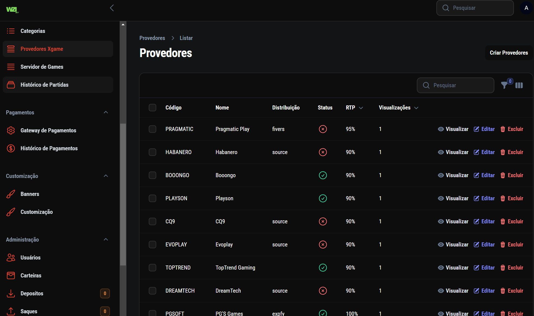Toggle columns with the columns icon
The height and width of the screenshot is (316, 534).
(519, 85)
